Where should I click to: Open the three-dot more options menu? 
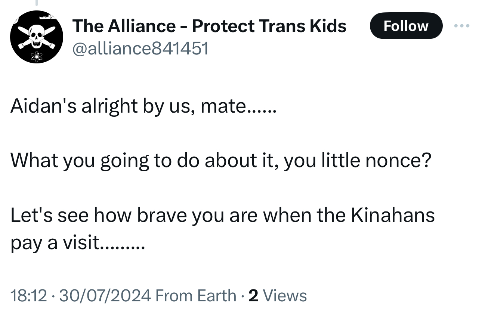[461, 26]
